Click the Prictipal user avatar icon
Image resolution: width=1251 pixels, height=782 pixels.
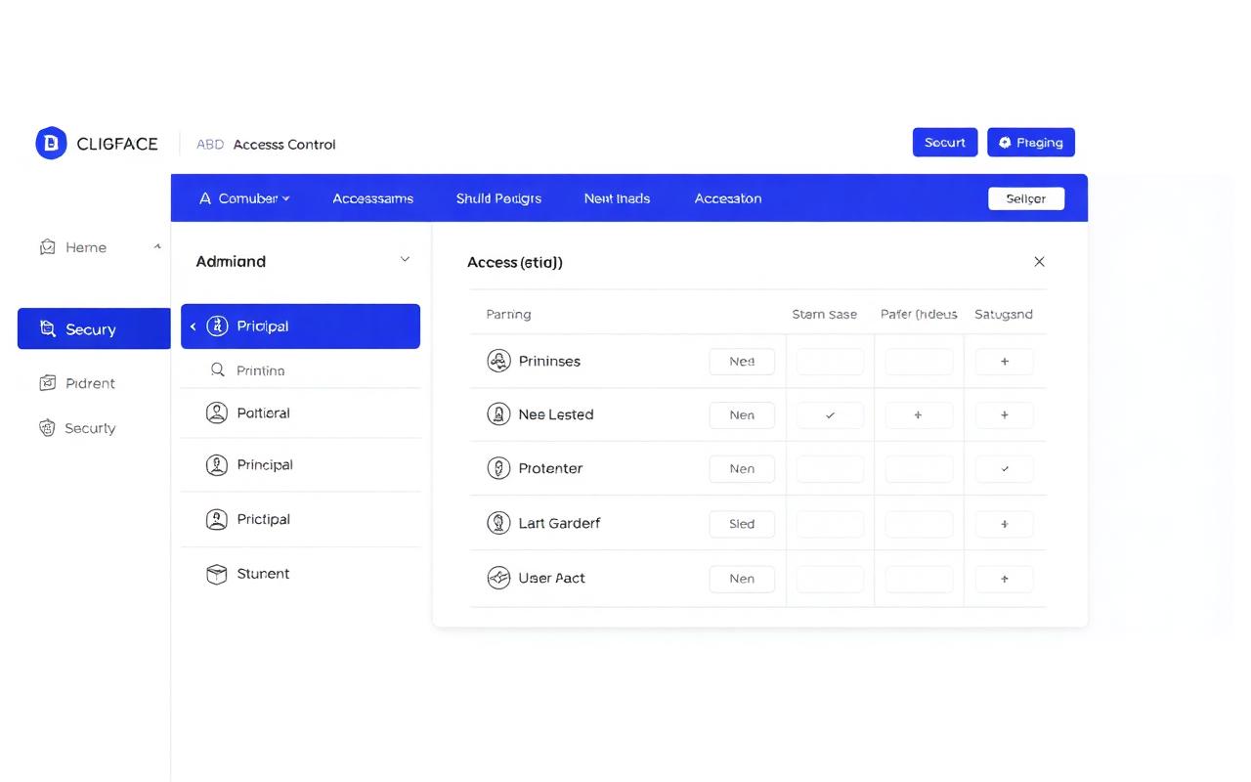tap(217, 519)
